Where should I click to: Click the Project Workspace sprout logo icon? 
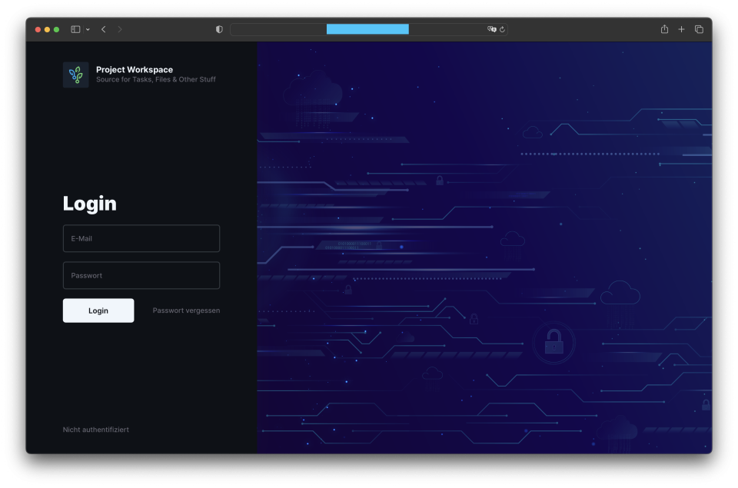pos(75,75)
